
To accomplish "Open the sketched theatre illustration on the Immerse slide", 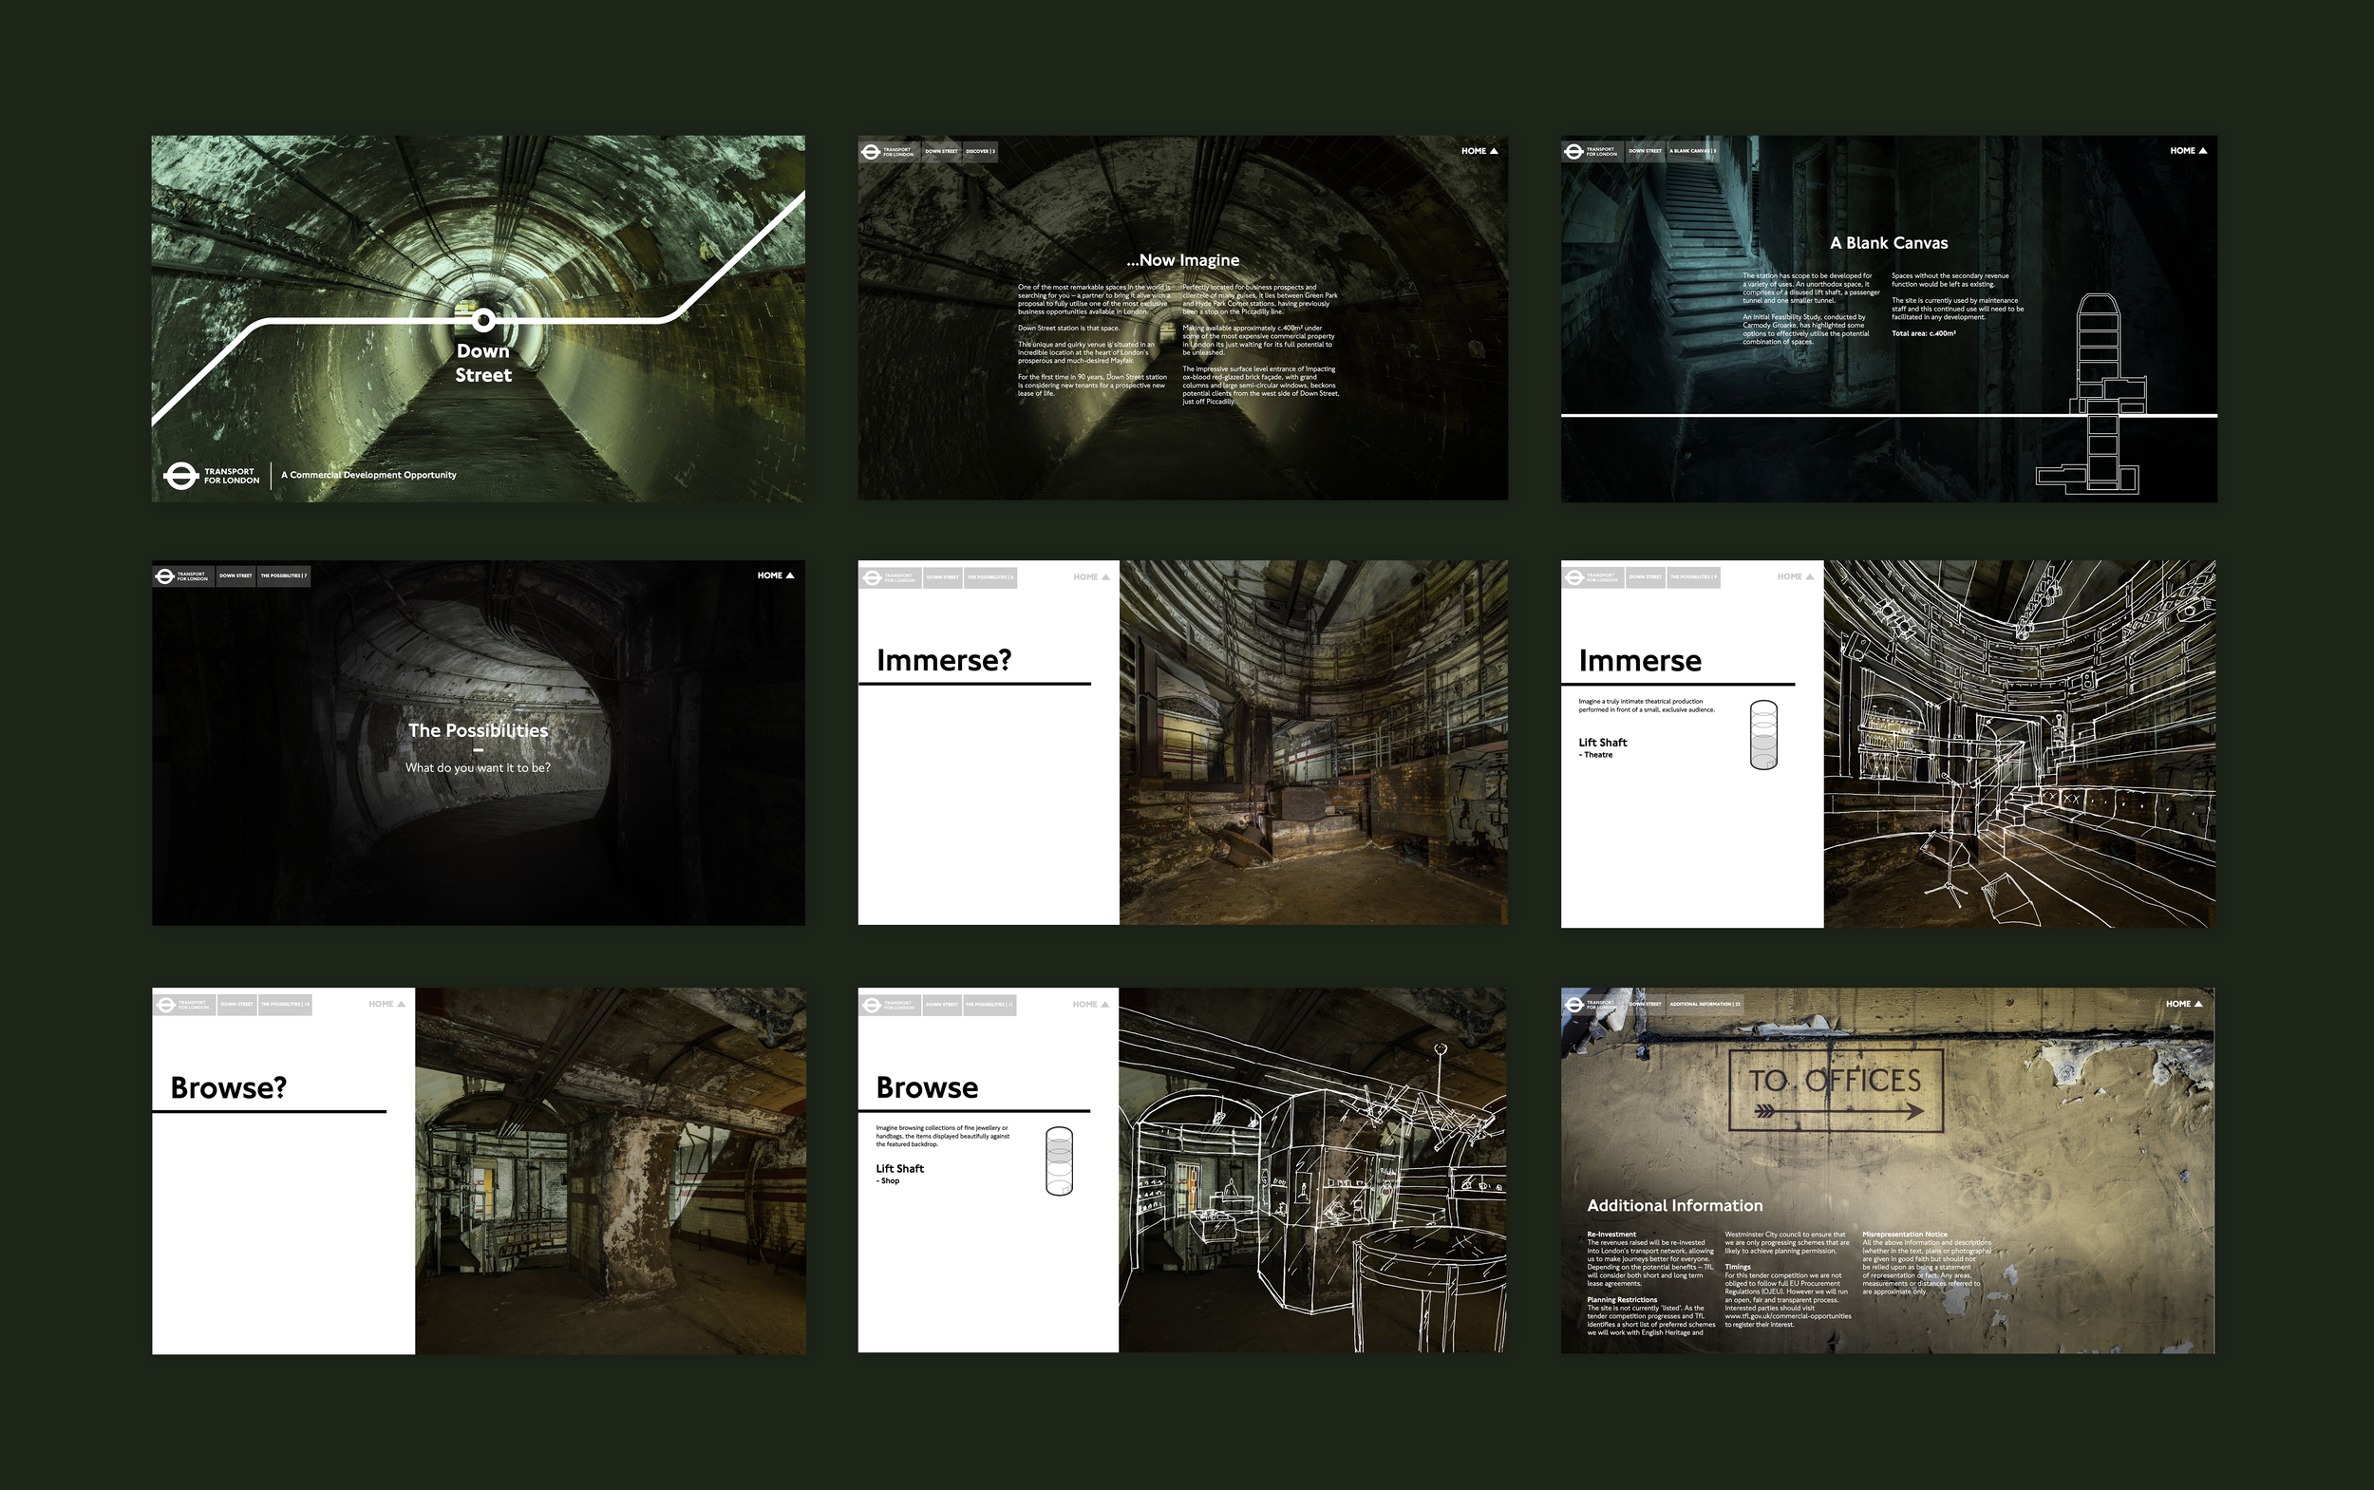I will click(2018, 744).
